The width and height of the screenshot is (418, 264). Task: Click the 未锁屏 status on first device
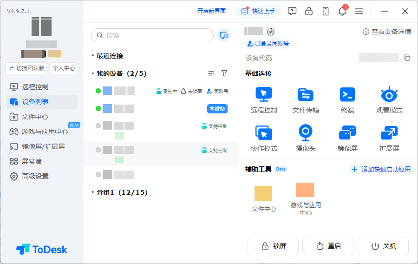coord(192,91)
